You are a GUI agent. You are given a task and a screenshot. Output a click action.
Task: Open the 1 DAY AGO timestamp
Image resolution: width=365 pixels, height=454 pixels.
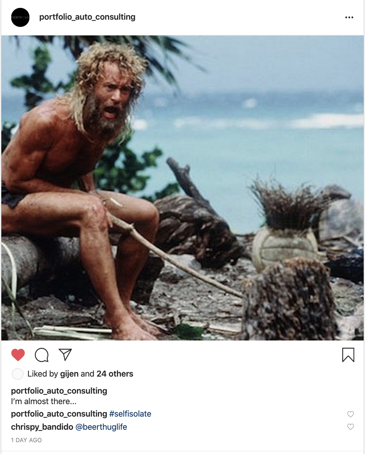coord(26,440)
